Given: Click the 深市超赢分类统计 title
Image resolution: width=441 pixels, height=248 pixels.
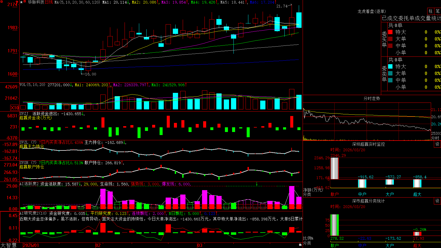Looking at the screenshot, I should pos(369,201).
